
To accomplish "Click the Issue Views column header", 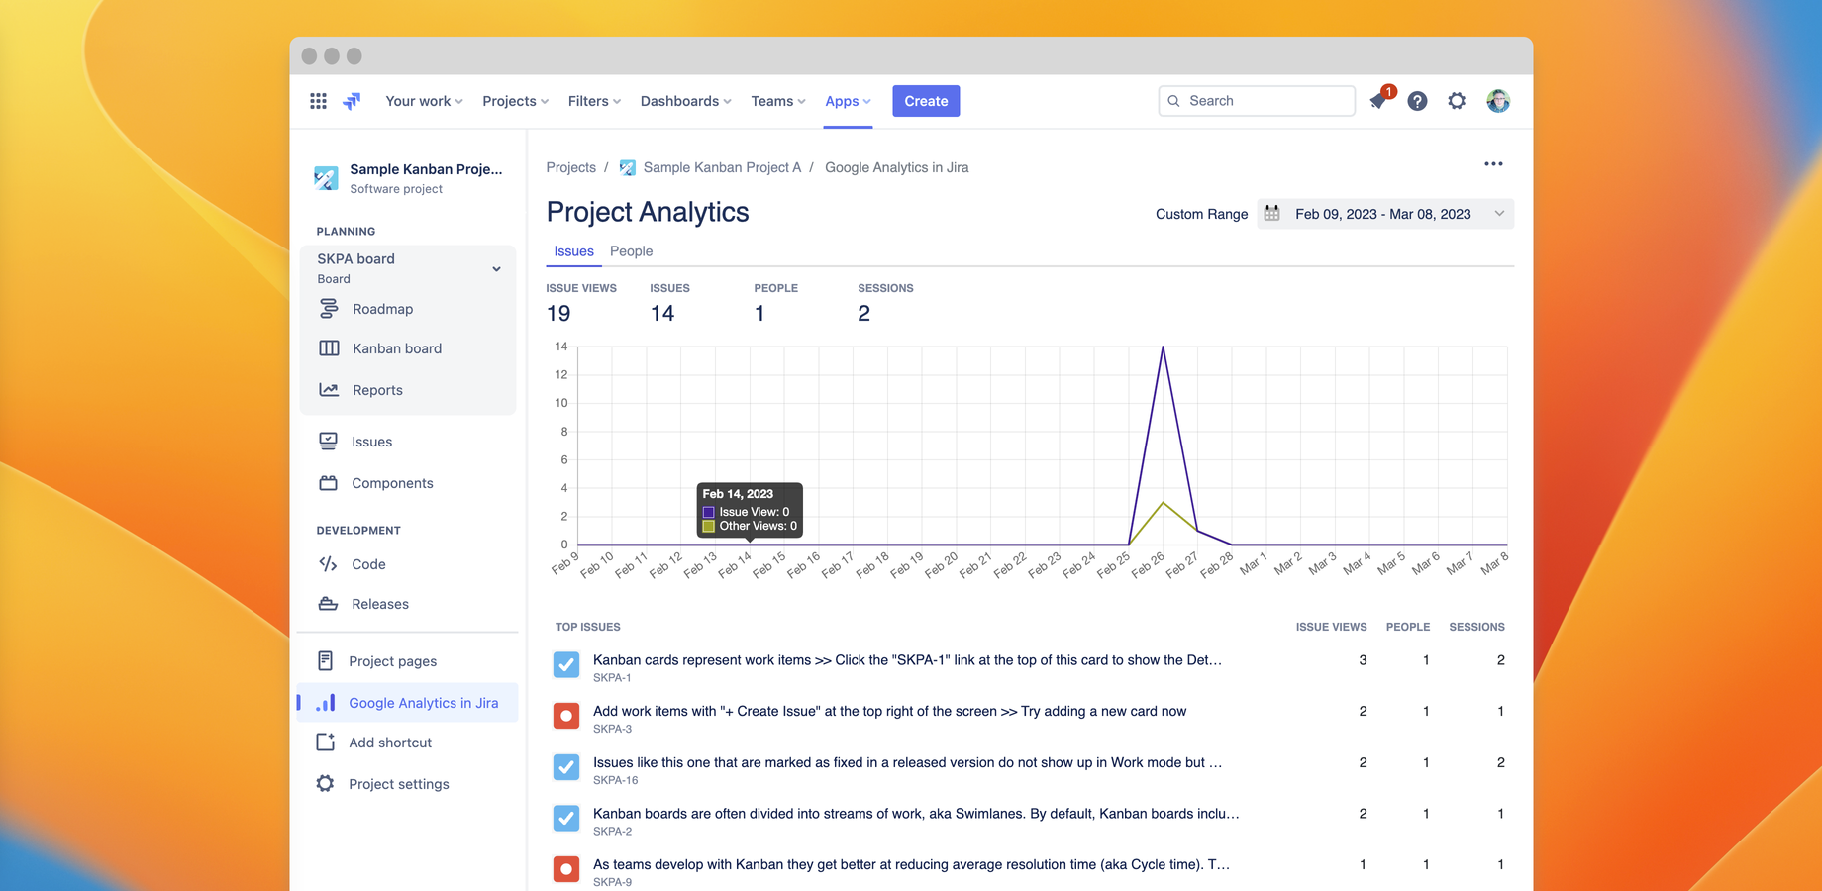I will click(1331, 627).
